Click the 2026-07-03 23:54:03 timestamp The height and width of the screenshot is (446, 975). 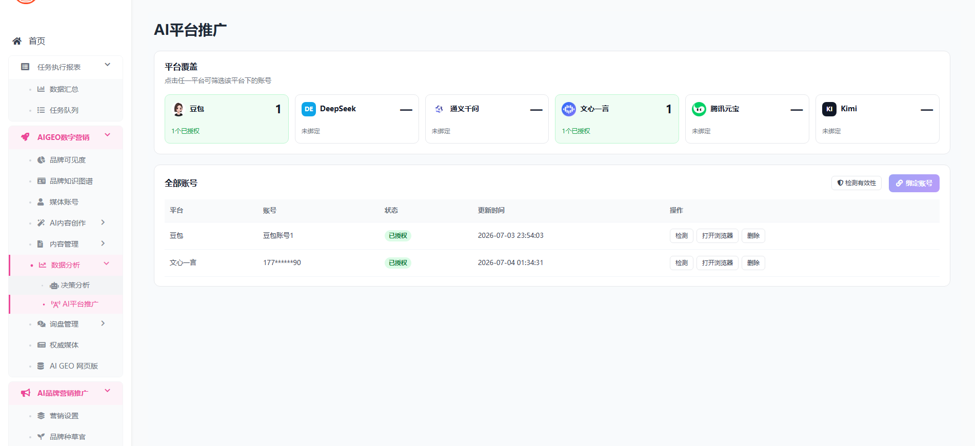pos(511,236)
